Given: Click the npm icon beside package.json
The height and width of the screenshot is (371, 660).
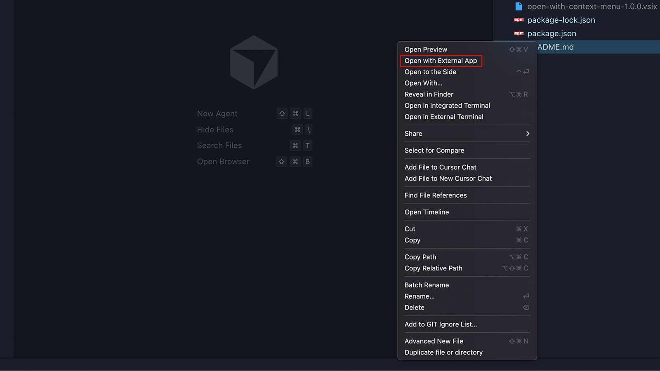Looking at the screenshot, I should [519, 33].
